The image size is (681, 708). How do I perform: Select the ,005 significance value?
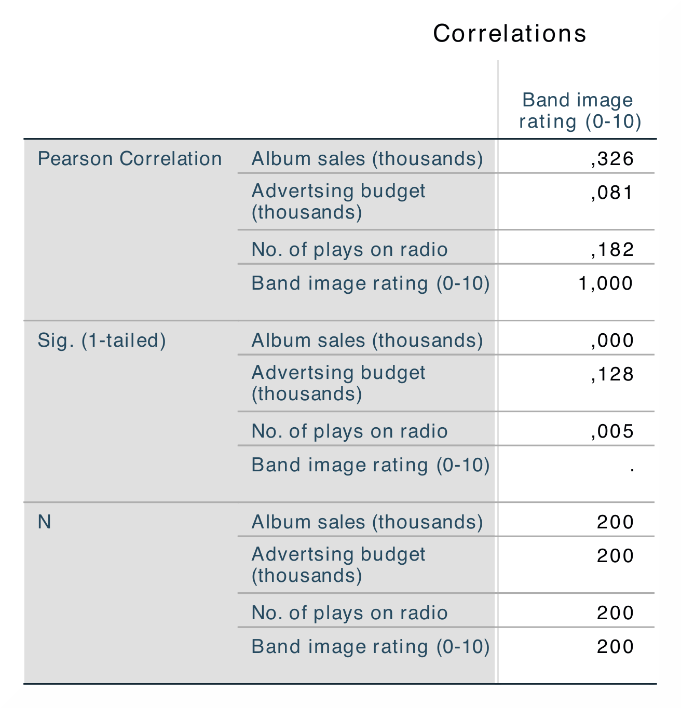tap(612, 431)
